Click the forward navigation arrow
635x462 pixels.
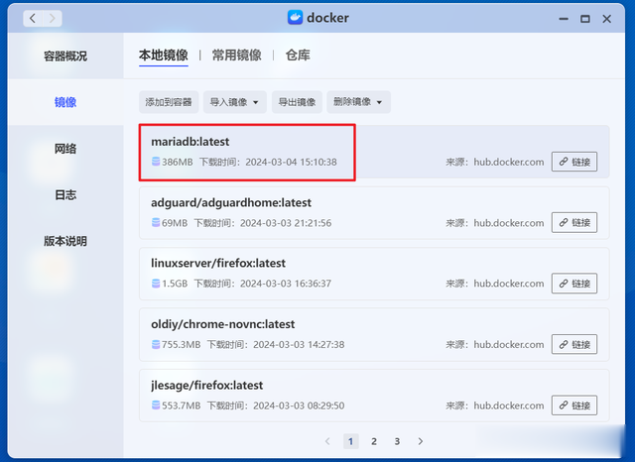[53, 18]
